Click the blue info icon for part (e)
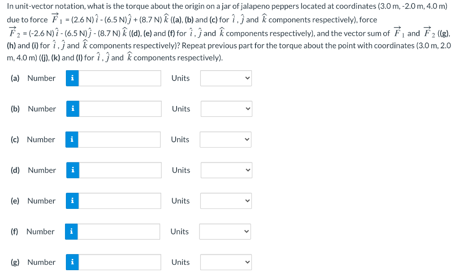This screenshot has width=459, height=280. click(72, 201)
